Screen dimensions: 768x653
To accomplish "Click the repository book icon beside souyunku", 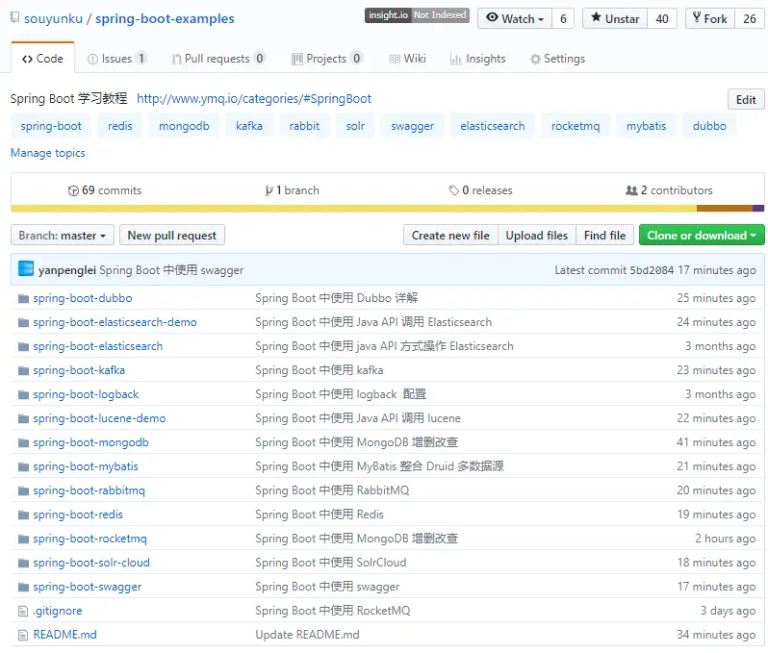I will click(x=14, y=18).
